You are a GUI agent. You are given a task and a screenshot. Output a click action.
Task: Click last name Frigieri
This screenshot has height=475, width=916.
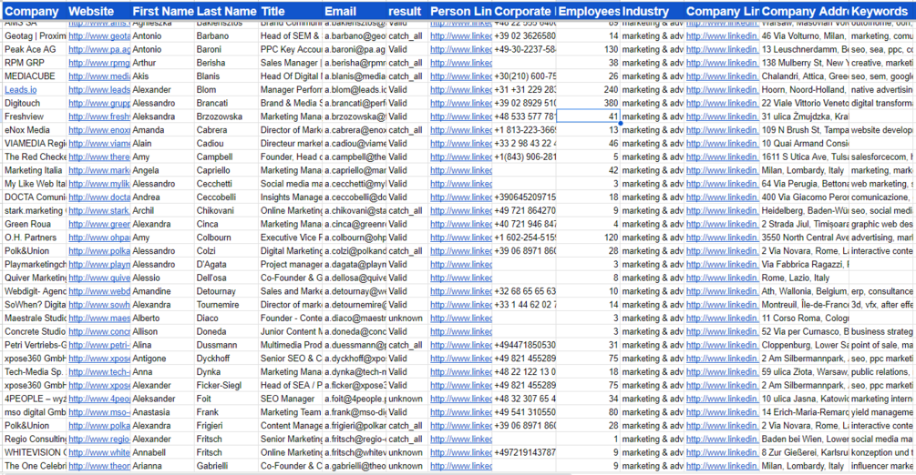[x=209, y=425]
